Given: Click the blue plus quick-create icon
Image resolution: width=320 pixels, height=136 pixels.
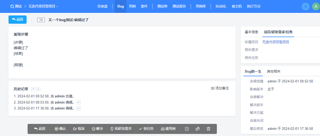Looking at the screenshot, I should tap(306, 6).
